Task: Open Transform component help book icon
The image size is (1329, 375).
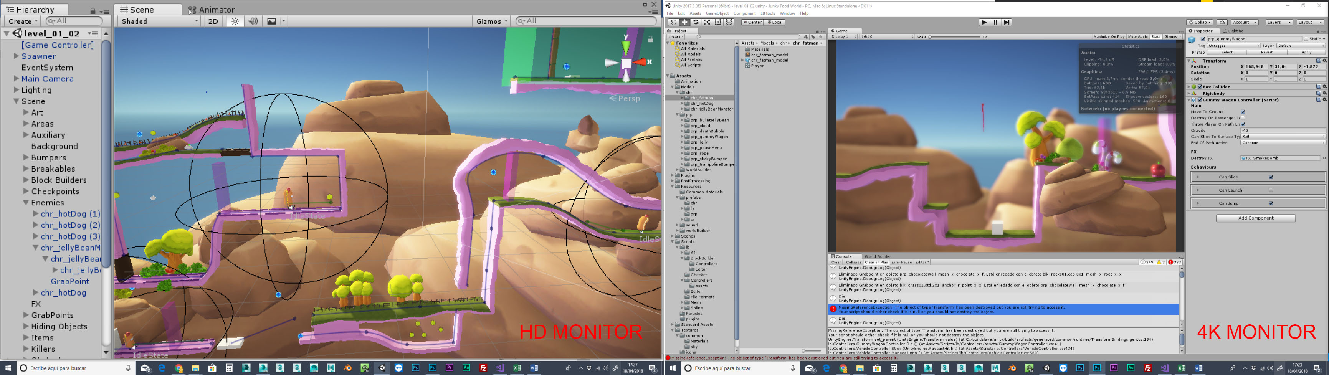Action: (x=1319, y=61)
